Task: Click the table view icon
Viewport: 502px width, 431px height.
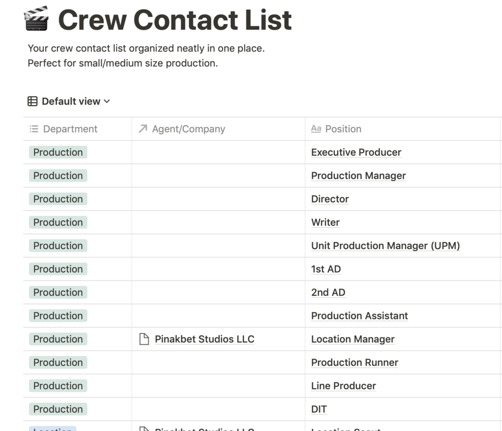Action: (x=32, y=101)
